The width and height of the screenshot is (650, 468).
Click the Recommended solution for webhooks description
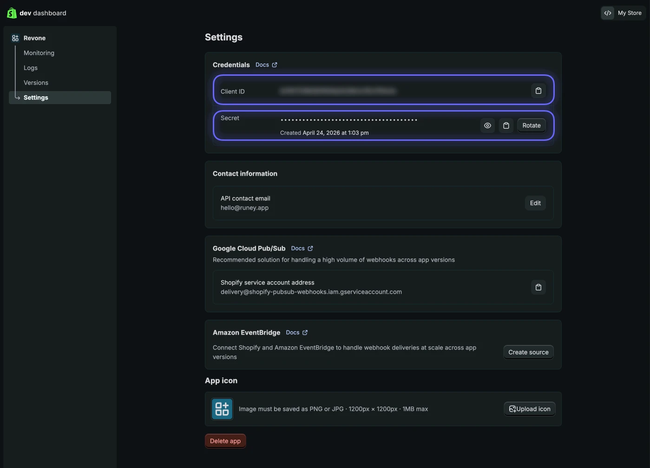[334, 260]
